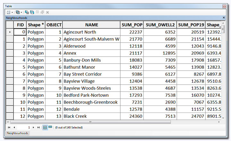Select the row selector for Annex
Screen dimensions: 231x141
coord(10,53)
